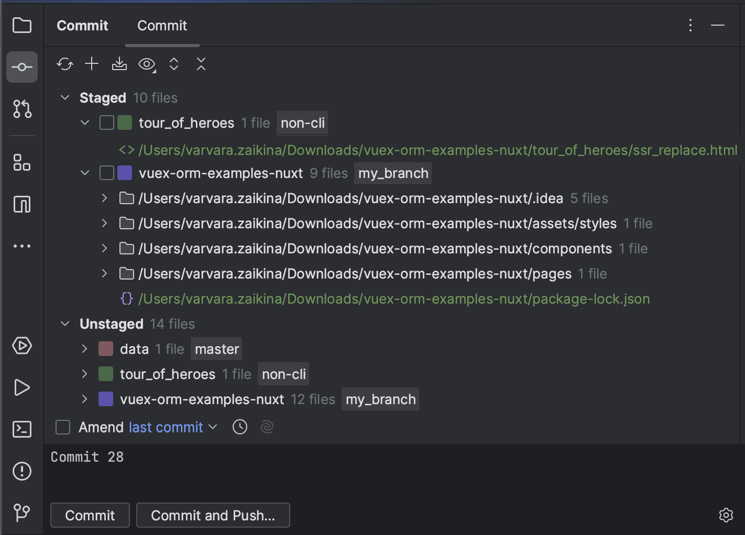Click Collapse All in the toolbar
Image resolution: width=745 pixels, height=535 pixels.
click(x=201, y=64)
